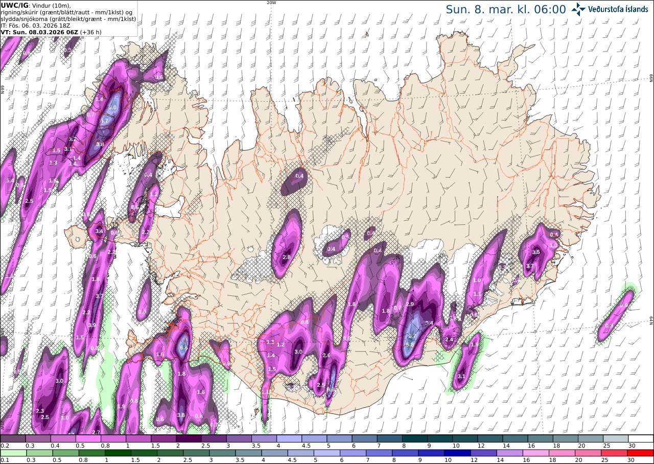Pick the dark teal snow swatch labeled 8
Image resolution: width=654 pixels, height=464 pixels.
(x=414, y=438)
